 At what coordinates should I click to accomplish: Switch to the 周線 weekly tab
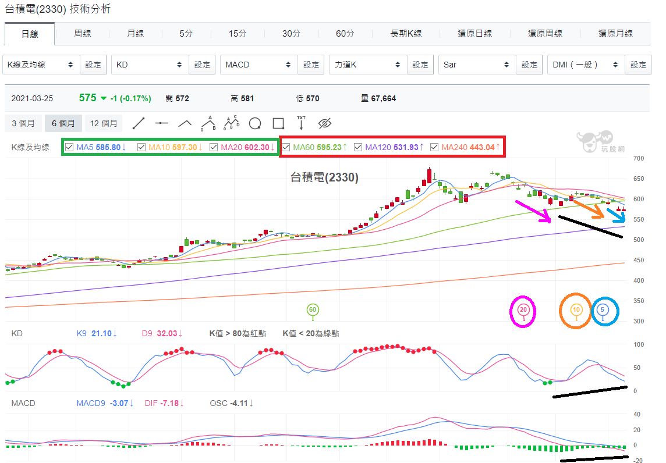[83, 34]
